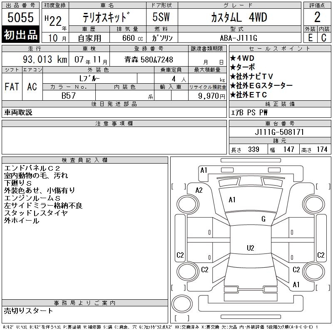Click the sales point ★ターボ
This screenshot has height=333, width=333.
(242, 67)
